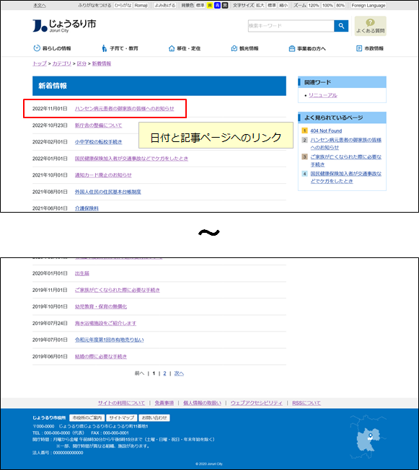This screenshot has height=470, width=419.
Task: Click 新着情報 breadcrumb link
Action: tap(102, 63)
